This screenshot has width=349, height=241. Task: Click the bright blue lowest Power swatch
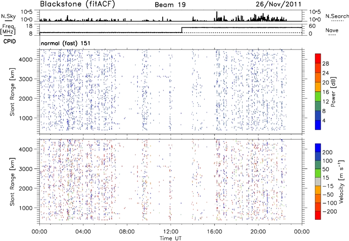coord(318,125)
